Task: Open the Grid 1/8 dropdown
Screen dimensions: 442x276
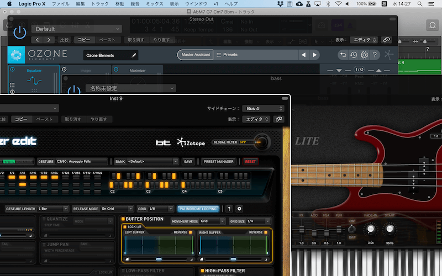Action: coord(160,209)
